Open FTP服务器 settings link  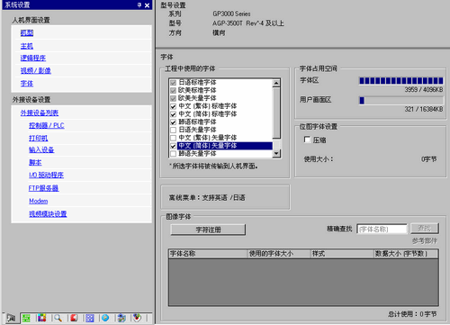tap(43, 188)
